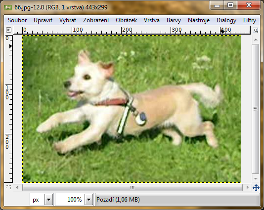
Task: Open the Barvy menu
Action: click(x=174, y=20)
